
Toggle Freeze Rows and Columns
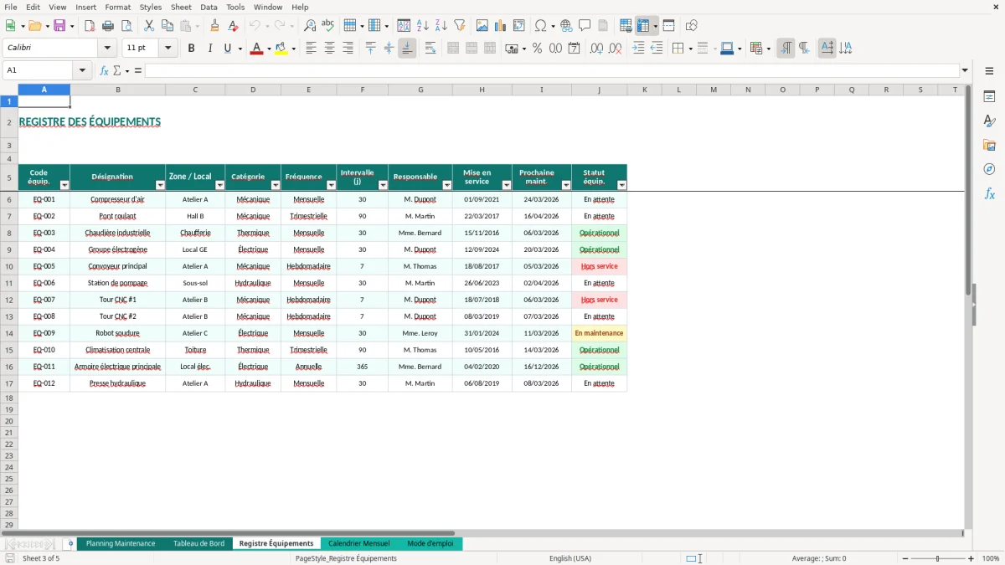tap(643, 26)
